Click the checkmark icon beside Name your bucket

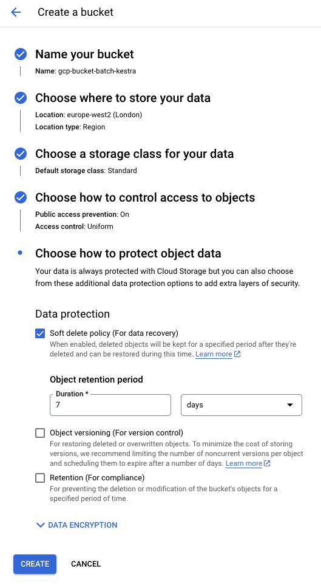click(x=21, y=54)
